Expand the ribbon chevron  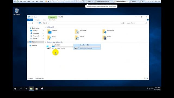click(x=145, y=20)
